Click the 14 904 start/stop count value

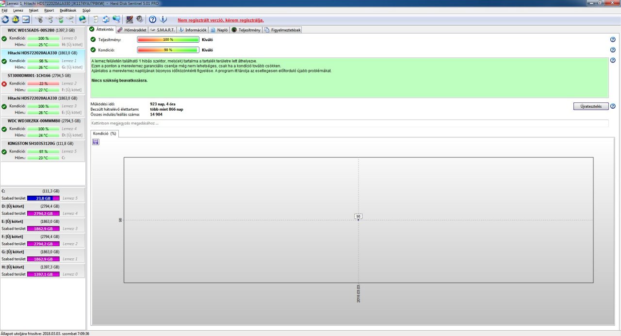(x=157, y=114)
